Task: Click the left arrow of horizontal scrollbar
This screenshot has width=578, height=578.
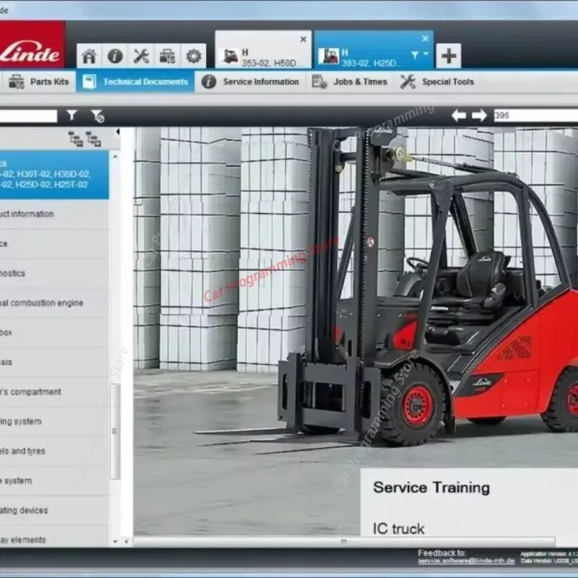Action: (x=126, y=541)
